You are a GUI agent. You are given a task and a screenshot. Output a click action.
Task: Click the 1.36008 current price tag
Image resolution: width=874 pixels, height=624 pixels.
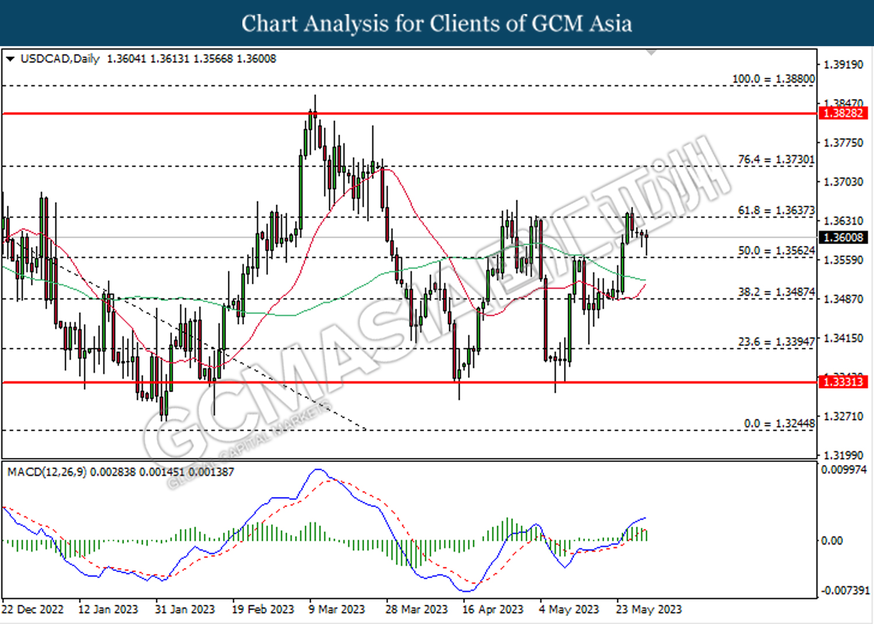(x=843, y=237)
